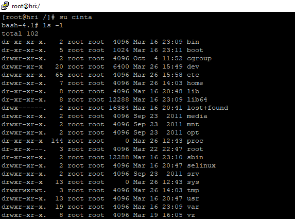Click link count 19 in var row
The width and height of the screenshot is (295, 219).
point(59,207)
